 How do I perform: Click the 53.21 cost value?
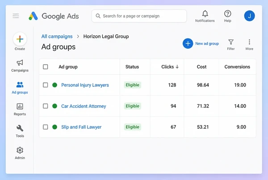pos(203,127)
